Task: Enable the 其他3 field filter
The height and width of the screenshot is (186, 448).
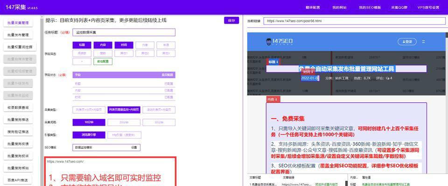Action: pyautogui.click(x=166, y=53)
